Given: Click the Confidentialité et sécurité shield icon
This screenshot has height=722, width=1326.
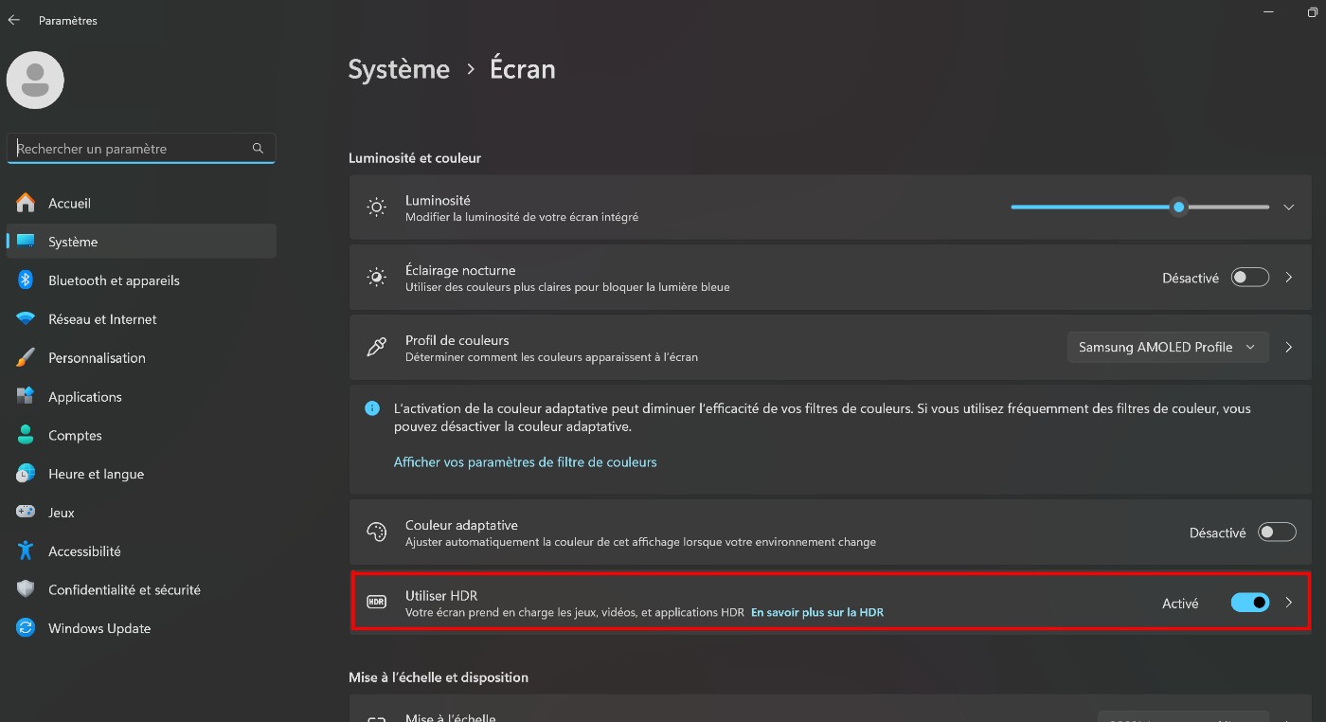Looking at the screenshot, I should click(x=26, y=589).
